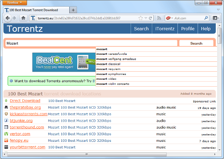Open the Direct Download link
Image resolution: width=224 pixels, height=159 pixels.
(x=25, y=101)
